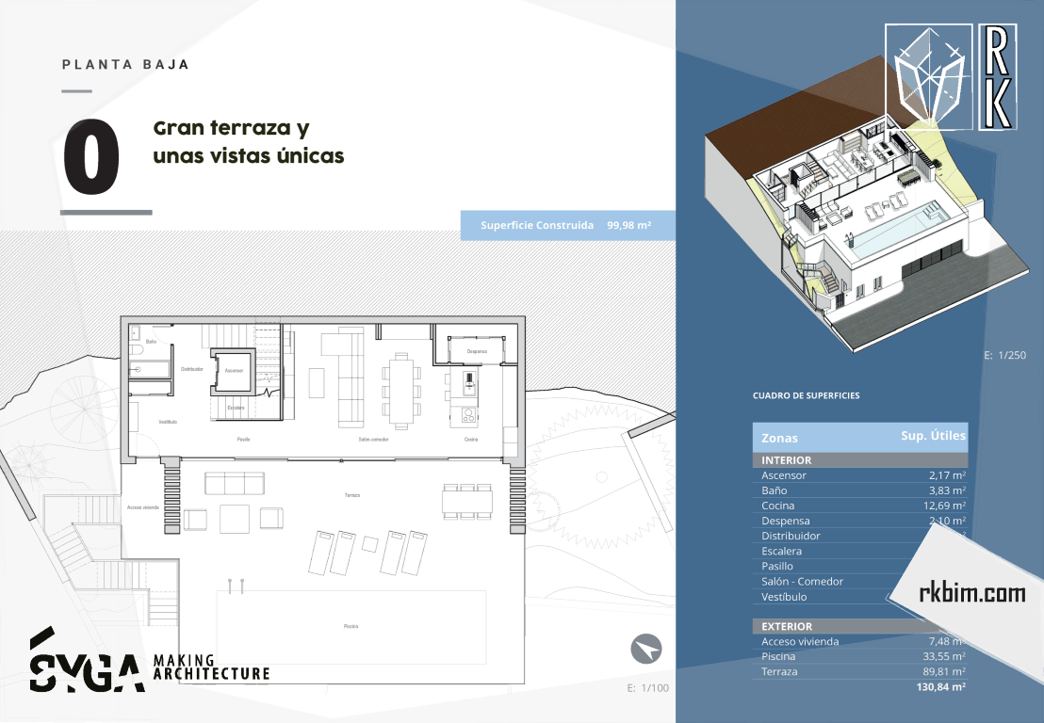Select the INTERIOR section header
The image size is (1044, 723).
tap(859, 460)
